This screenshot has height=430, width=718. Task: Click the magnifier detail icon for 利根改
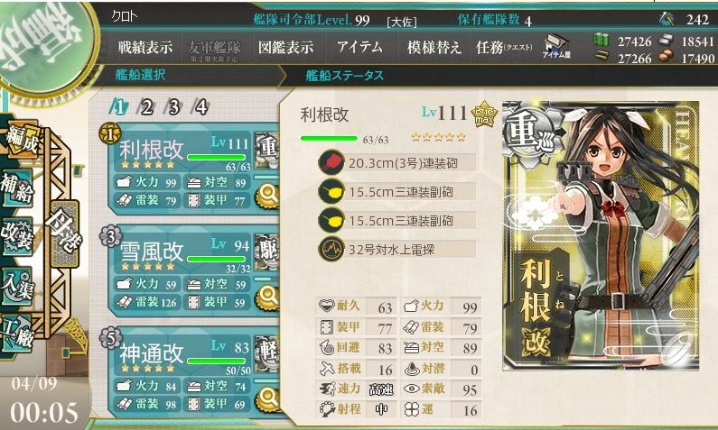[x=267, y=195]
